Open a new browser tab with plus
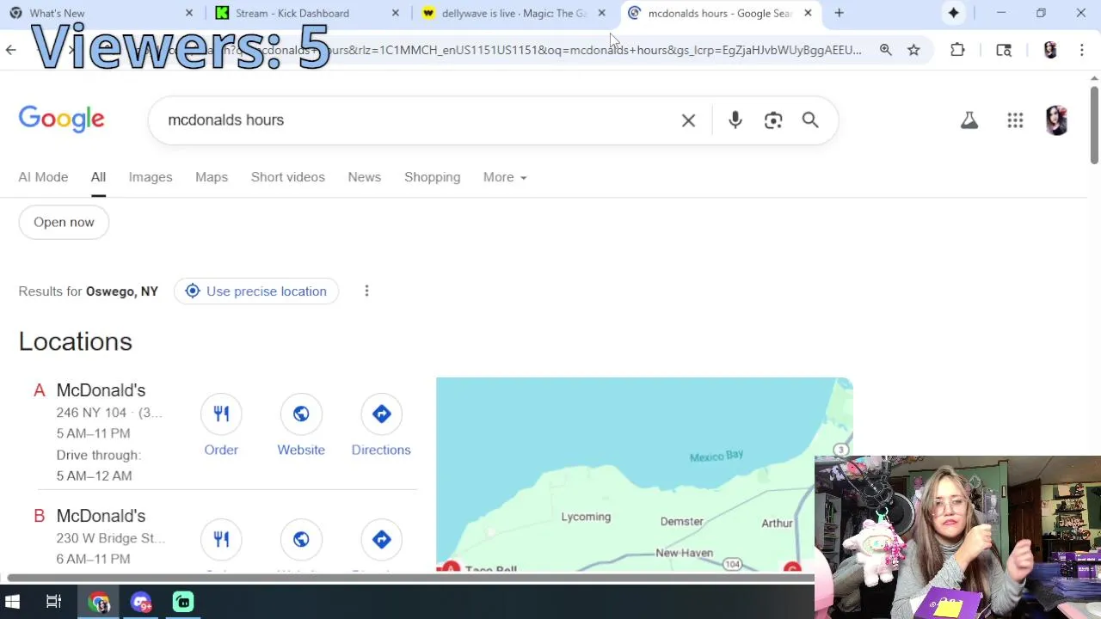This screenshot has height=619, width=1101. pos(839,13)
